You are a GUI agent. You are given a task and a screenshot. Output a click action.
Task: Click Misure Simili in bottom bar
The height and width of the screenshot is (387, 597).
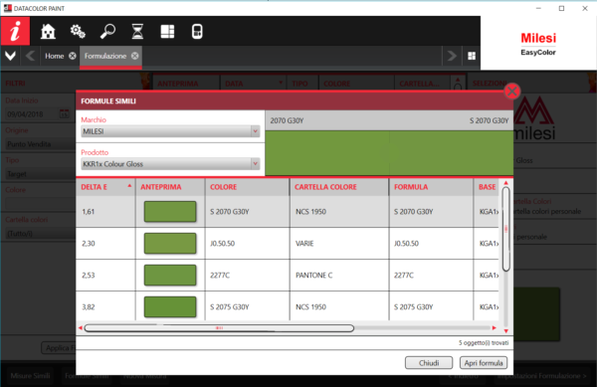click(x=30, y=376)
